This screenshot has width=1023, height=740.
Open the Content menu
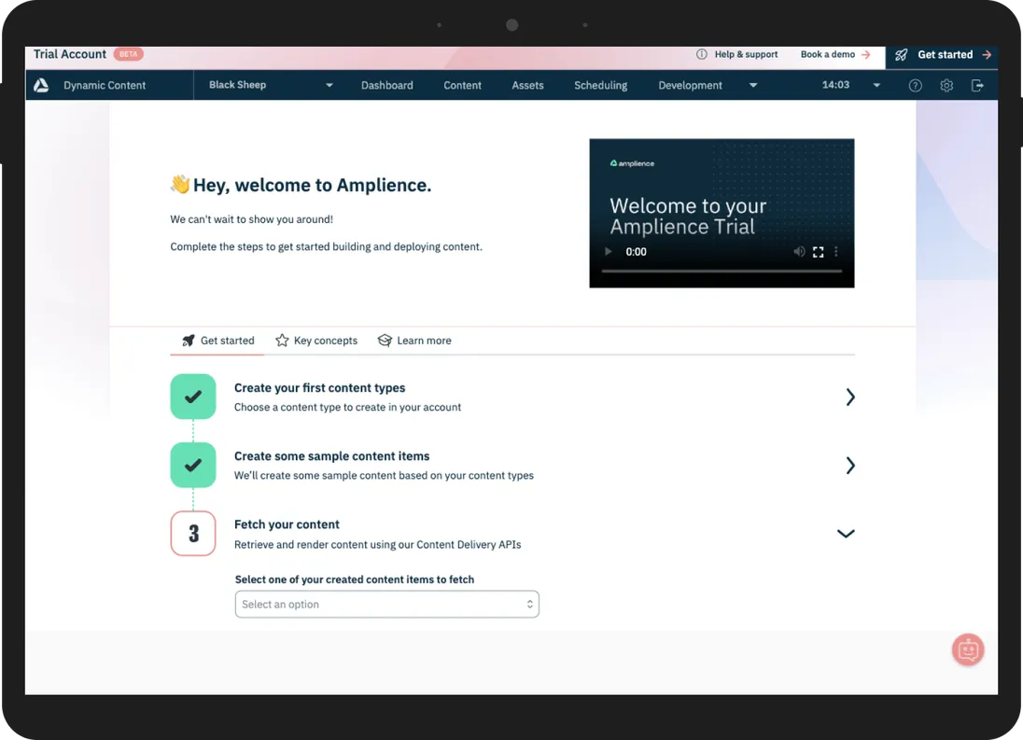point(462,86)
